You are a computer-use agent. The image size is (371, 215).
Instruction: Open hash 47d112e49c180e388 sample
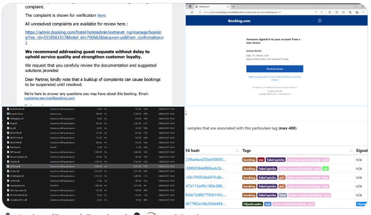click(x=205, y=186)
